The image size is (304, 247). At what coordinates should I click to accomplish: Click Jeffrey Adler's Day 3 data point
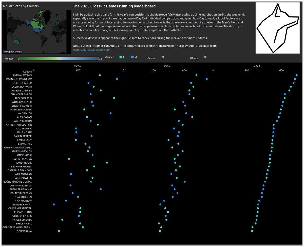pyautogui.click(x=294, y=83)
